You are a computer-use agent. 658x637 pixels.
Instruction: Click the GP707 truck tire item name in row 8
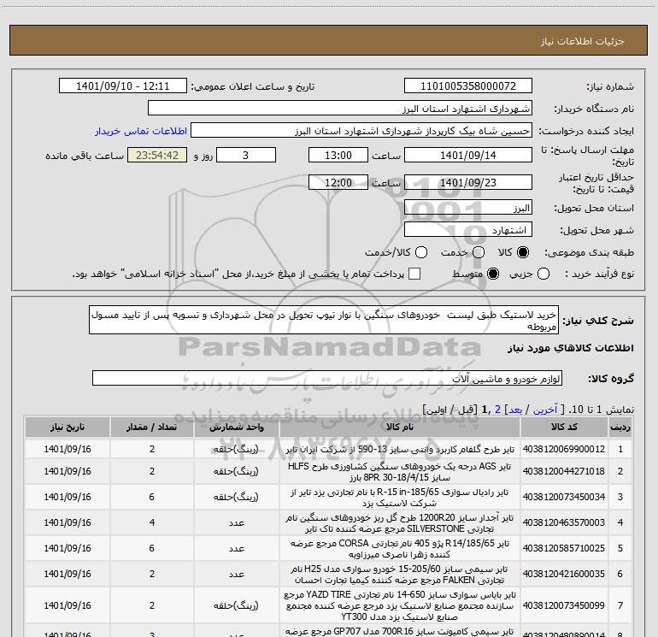(400, 631)
